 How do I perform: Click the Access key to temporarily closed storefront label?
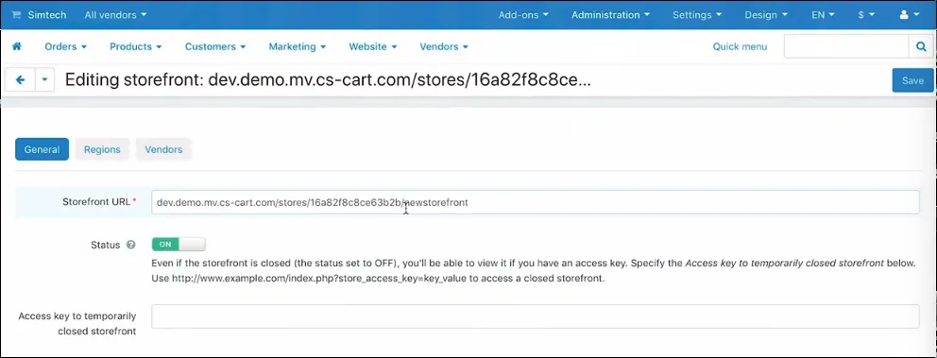pyautogui.click(x=77, y=323)
